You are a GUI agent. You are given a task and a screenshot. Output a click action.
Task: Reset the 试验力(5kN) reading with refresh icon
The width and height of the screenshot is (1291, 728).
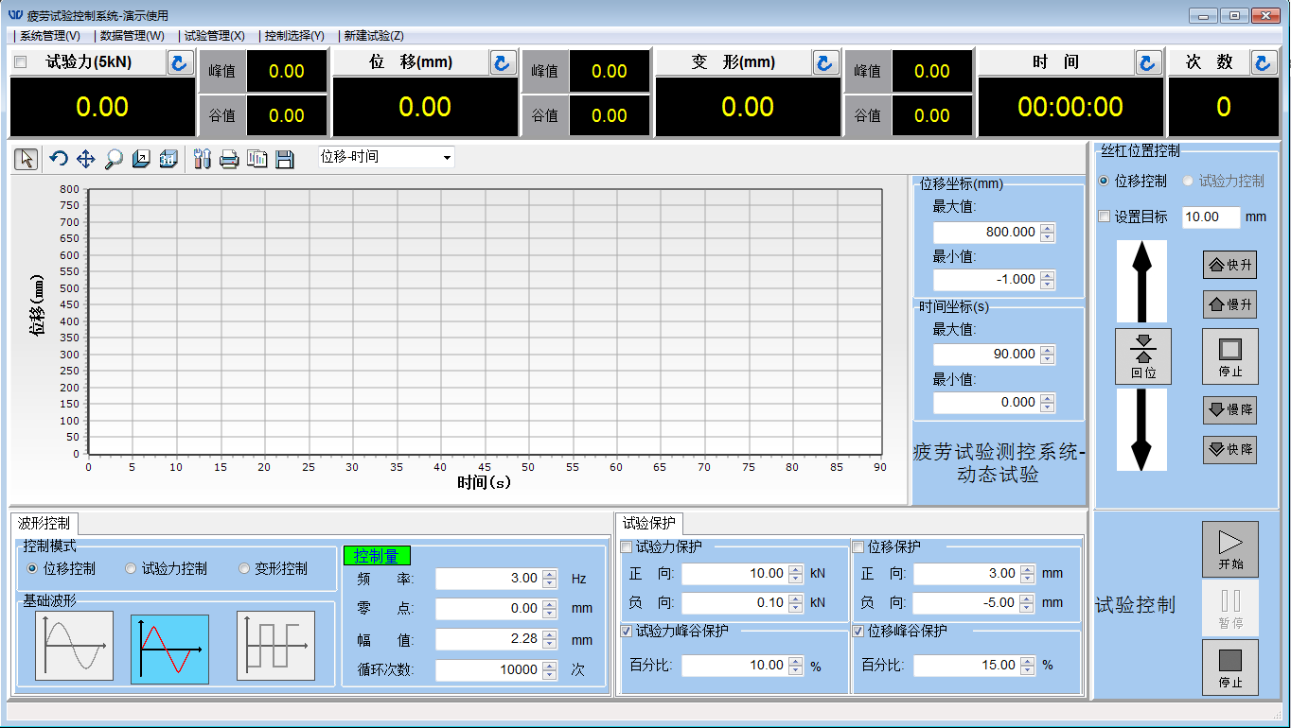pyautogui.click(x=180, y=62)
